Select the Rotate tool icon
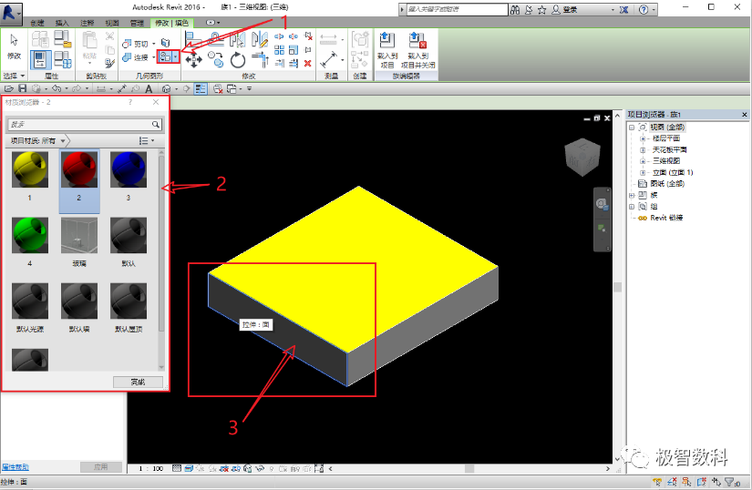The width and height of the screenshot is (752, 490). coord(238,60)
